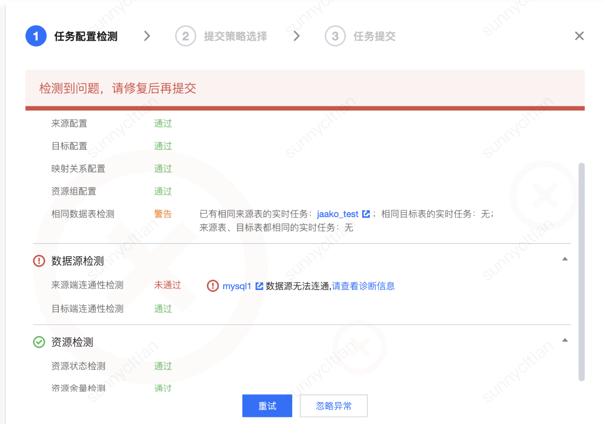Collapse the 资源检测 section arrow
This screenshot has width=604, height=424.
click(565, 340)
